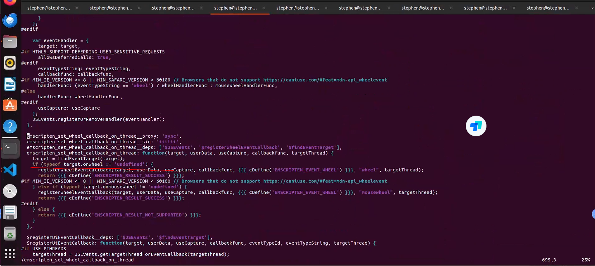Click cursor position '695,3' in status
The width and height of the screenshot is (595, 266).
[549, 260]
